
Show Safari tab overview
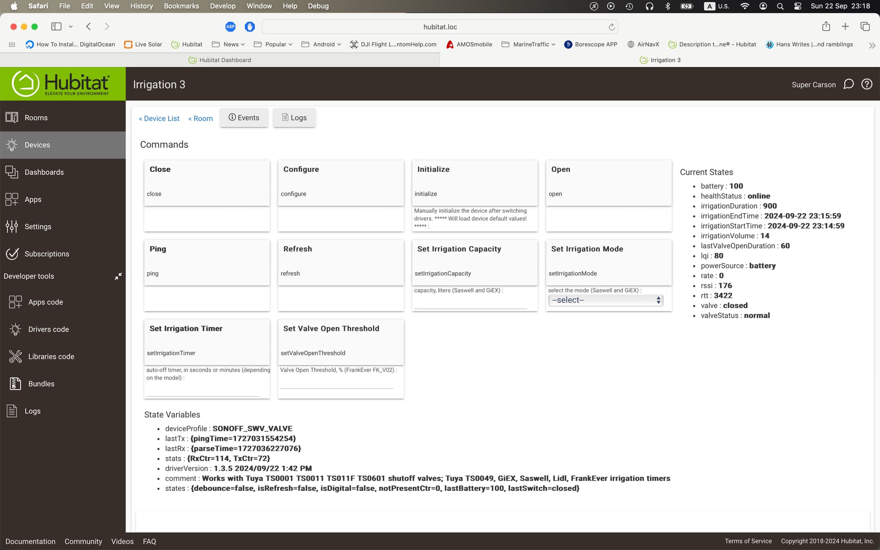tap(865, 27)
